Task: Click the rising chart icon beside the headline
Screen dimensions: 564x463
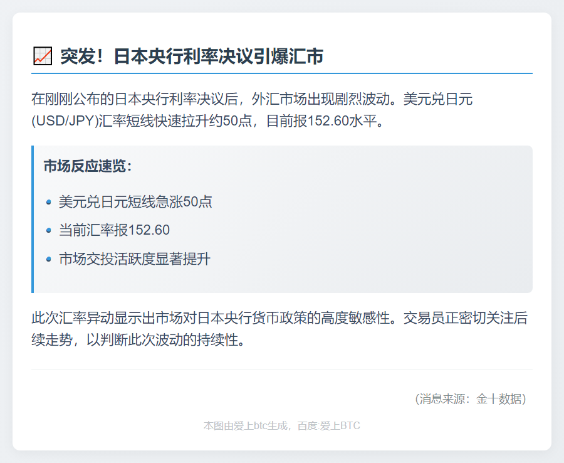Action: [42, 56]
